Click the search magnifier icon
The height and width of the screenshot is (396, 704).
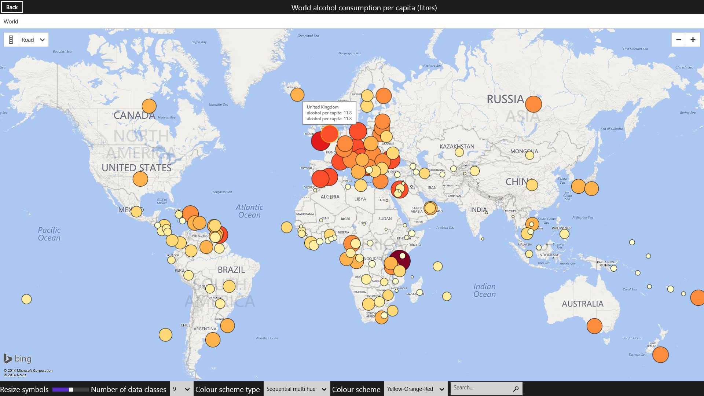516,389
